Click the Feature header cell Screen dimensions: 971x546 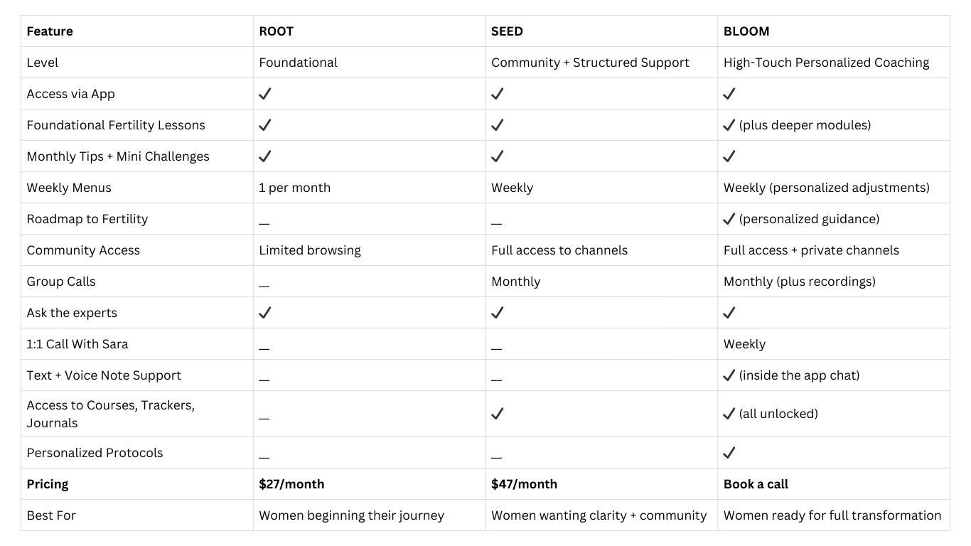(50, 31)
